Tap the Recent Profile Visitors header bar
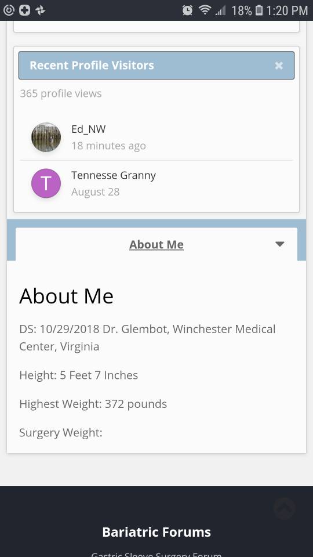 coord(156,66)
